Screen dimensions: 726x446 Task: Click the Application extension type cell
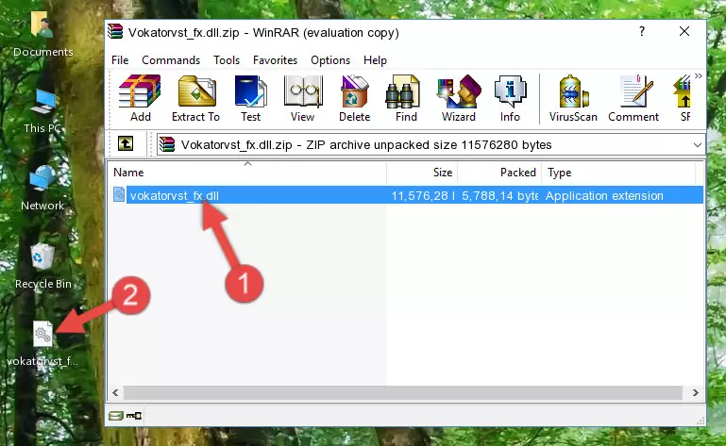pyautogui.click(x=604, y=196)
